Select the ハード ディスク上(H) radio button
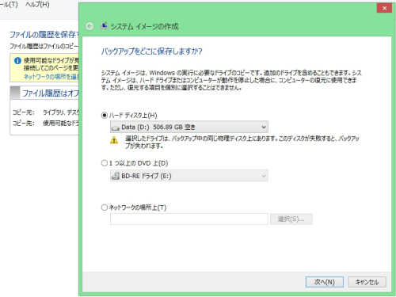 pyautogui.click(x=105, y=116)
